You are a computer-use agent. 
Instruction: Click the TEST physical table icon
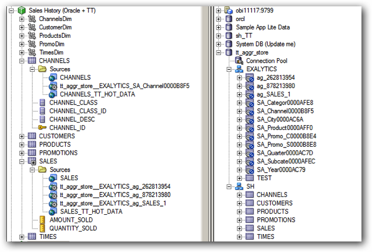pos(250,178)
